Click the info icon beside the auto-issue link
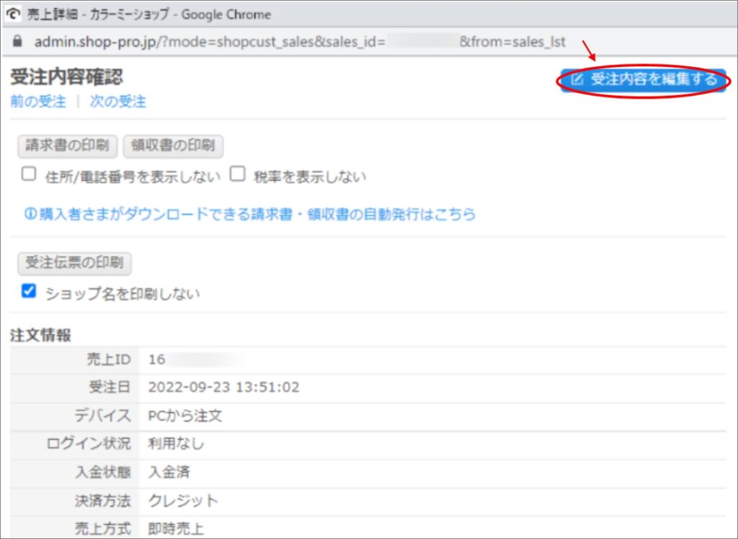This screenshot has width=738, height=539. 30,214
